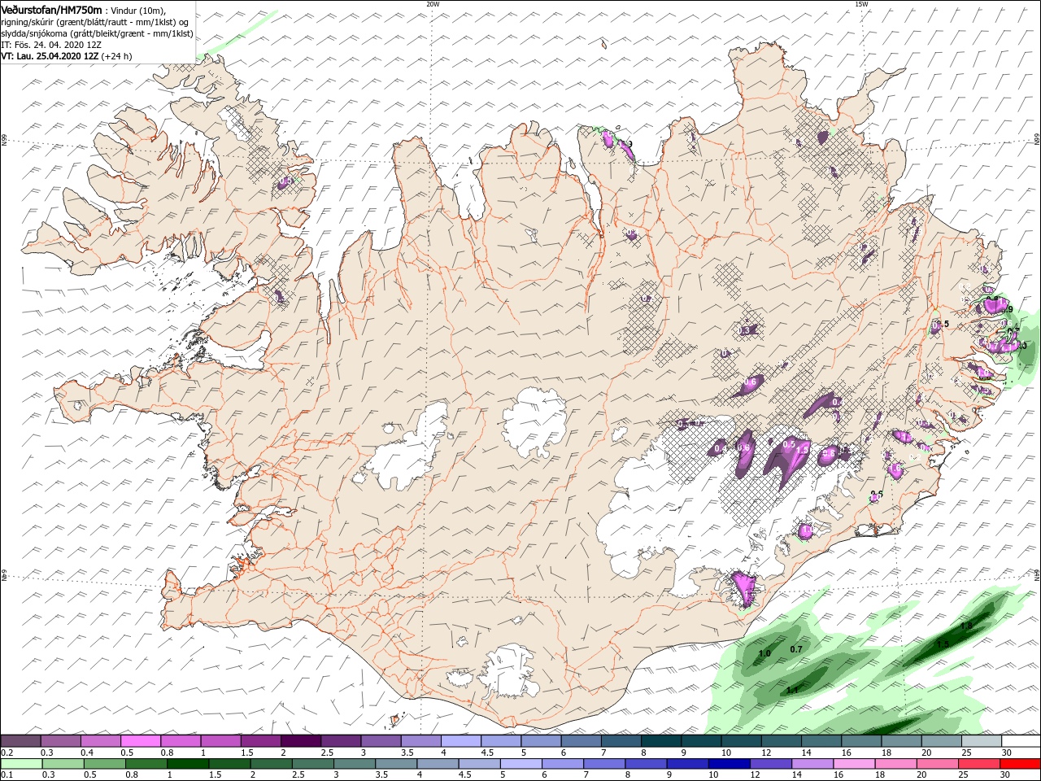Click the 'IT: Fös. 24. 04. 2020 12Z' line

click(x=51, y=45)
